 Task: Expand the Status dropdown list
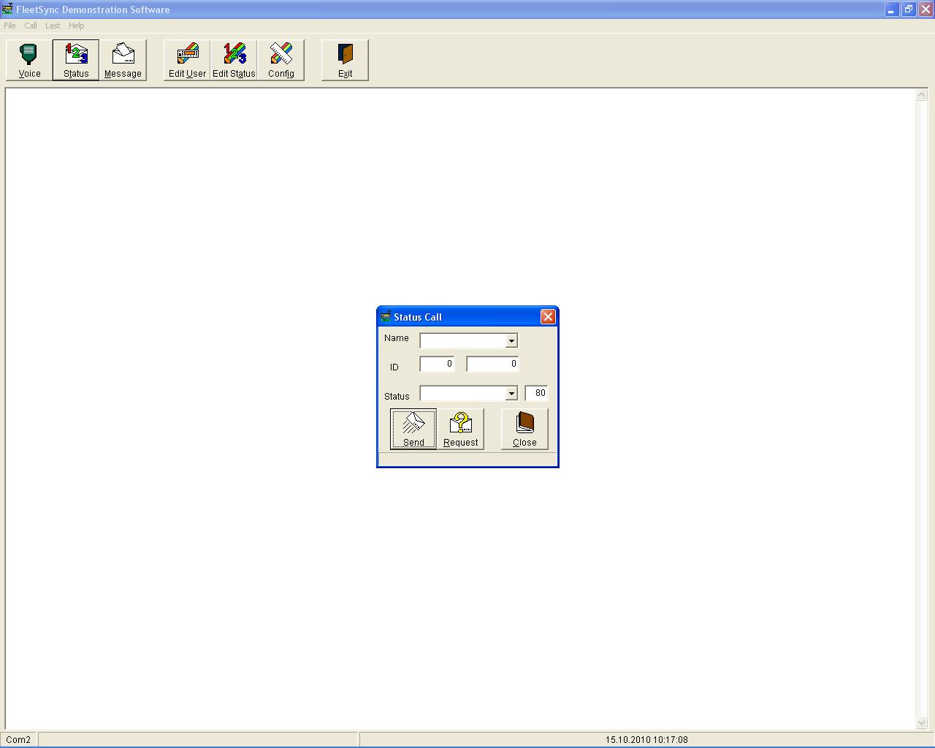[x=511, y=394]
